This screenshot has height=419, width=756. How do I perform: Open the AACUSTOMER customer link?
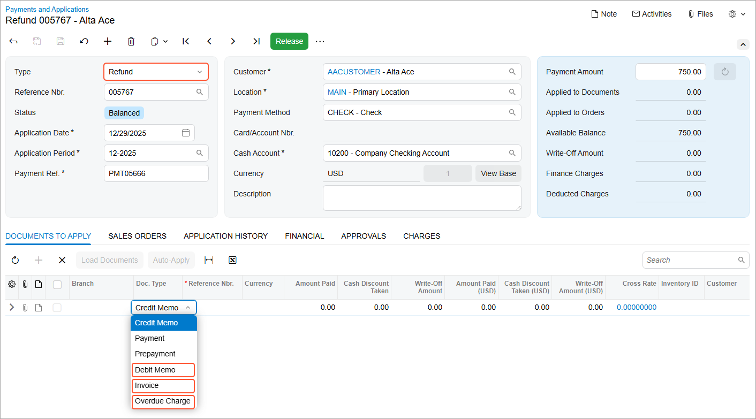click(354, 72)
